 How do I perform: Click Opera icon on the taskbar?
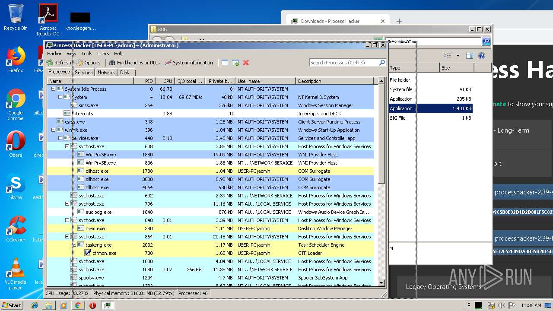pos(92,305)
